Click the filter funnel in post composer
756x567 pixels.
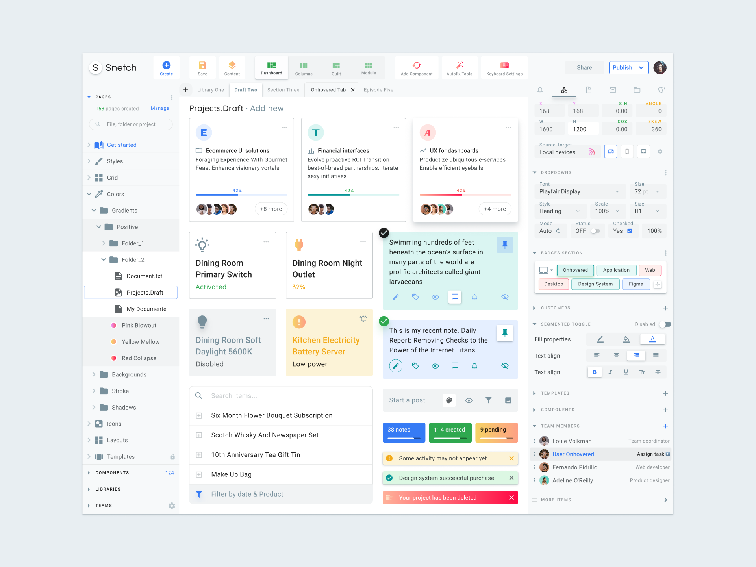[488, 400]
